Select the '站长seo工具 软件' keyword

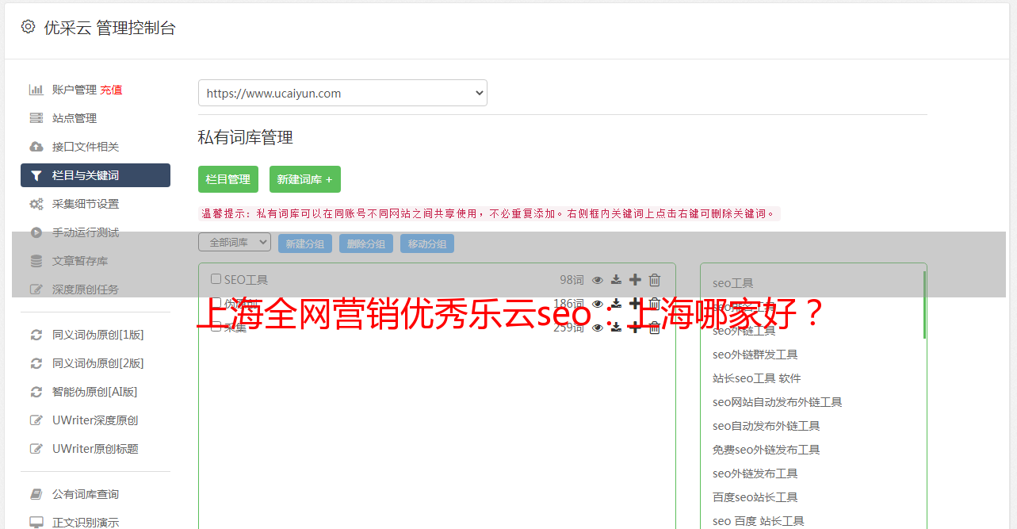(757, 378)
